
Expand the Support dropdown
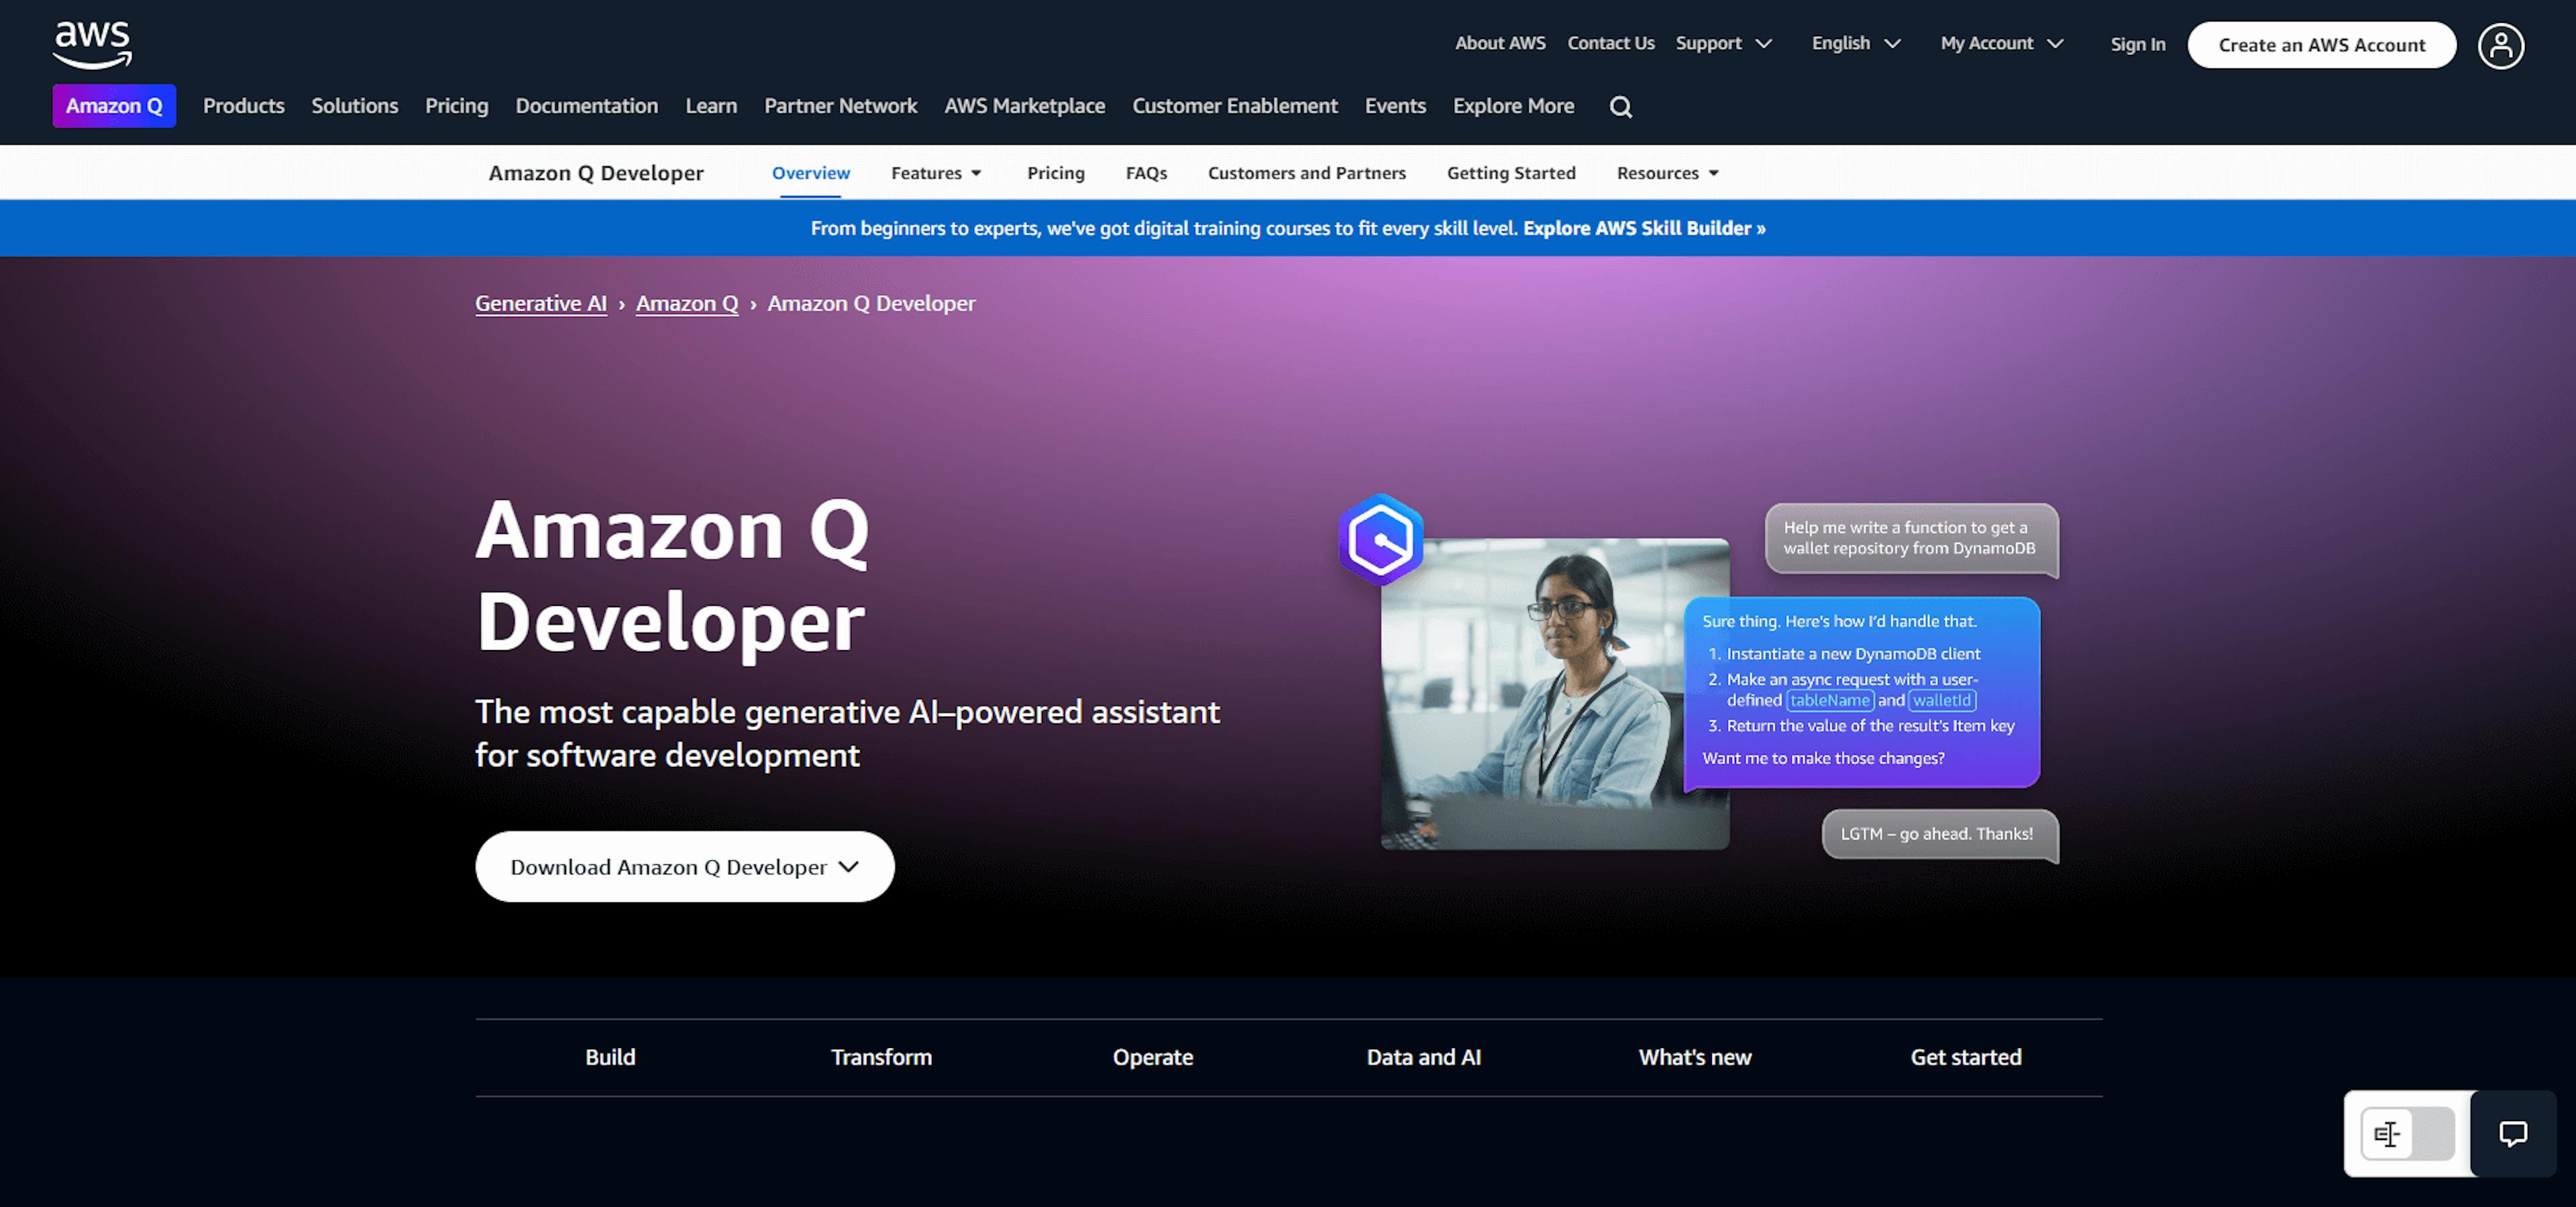click(x=1723, y=43)
